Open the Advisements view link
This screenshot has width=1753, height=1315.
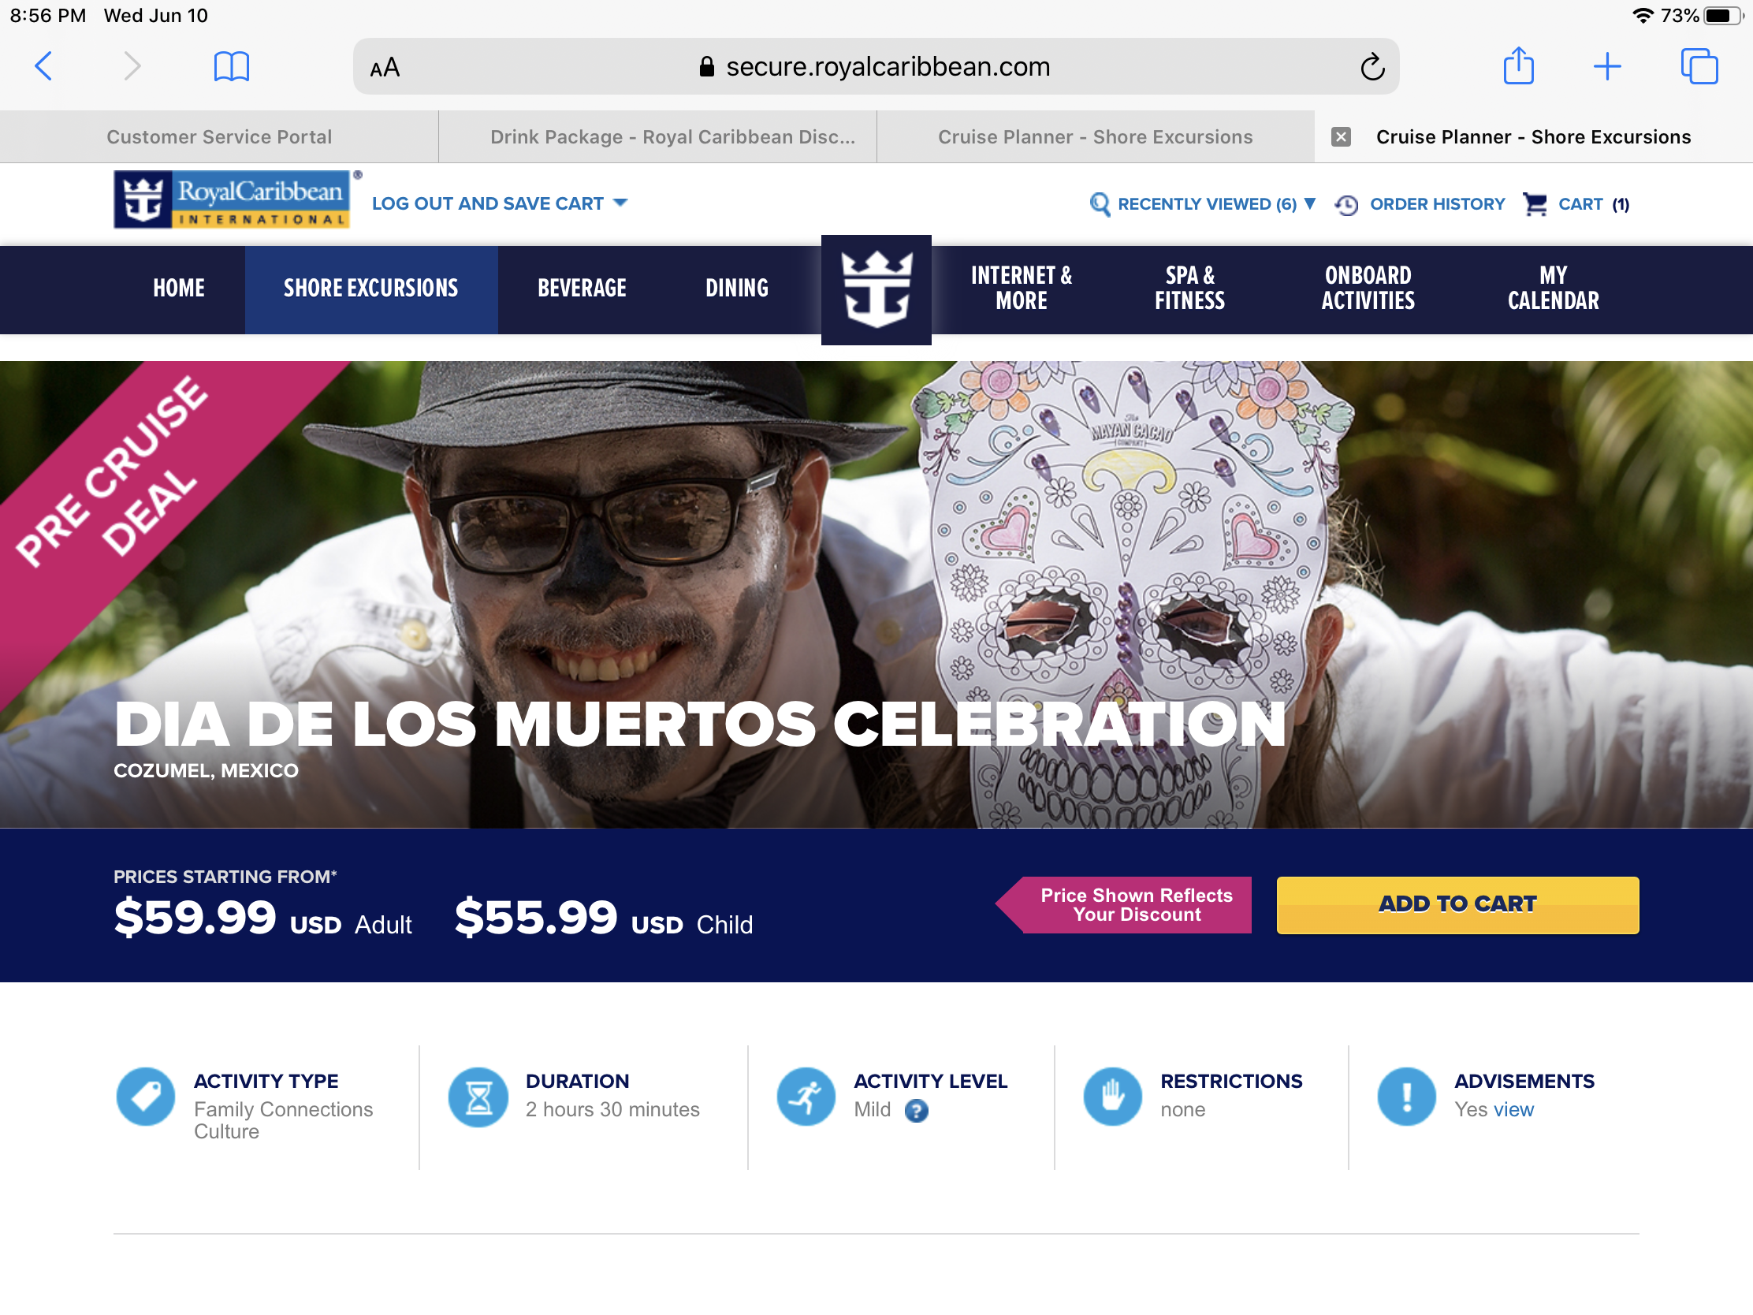[x=1513, y=1110]
